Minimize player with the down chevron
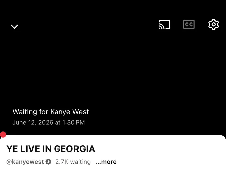The image size is (226, 169). 14,27
